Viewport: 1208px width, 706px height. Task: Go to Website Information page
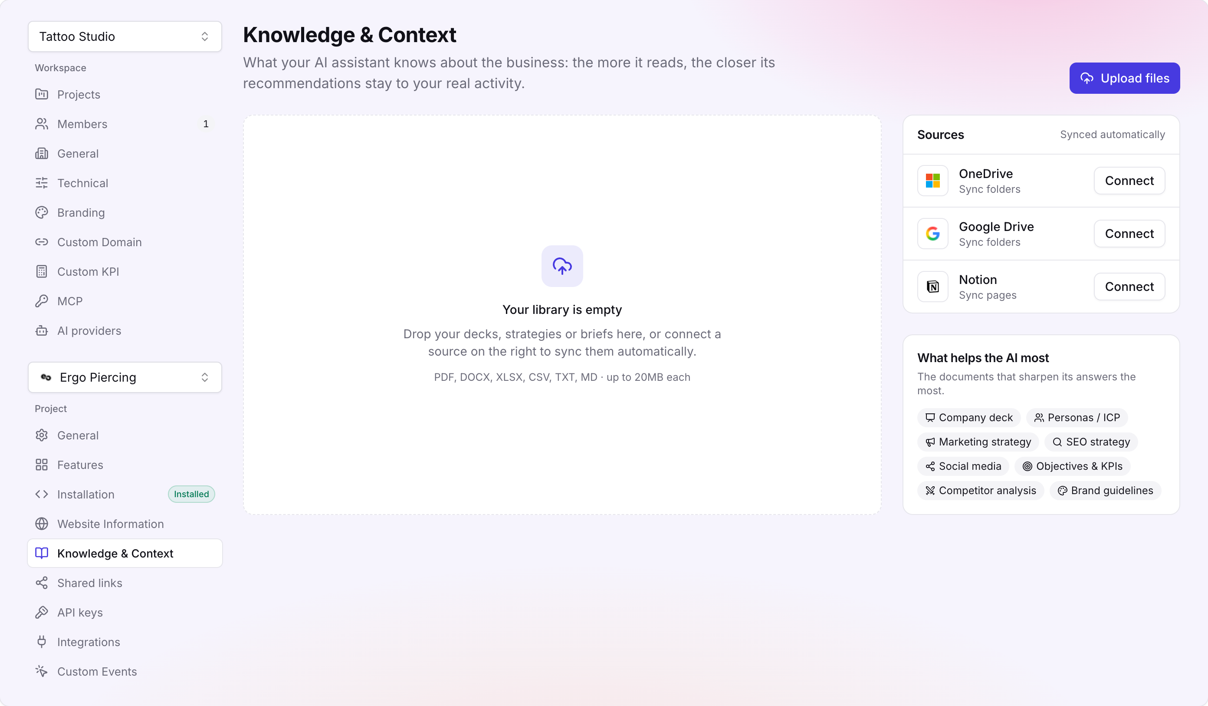(125, 524)
